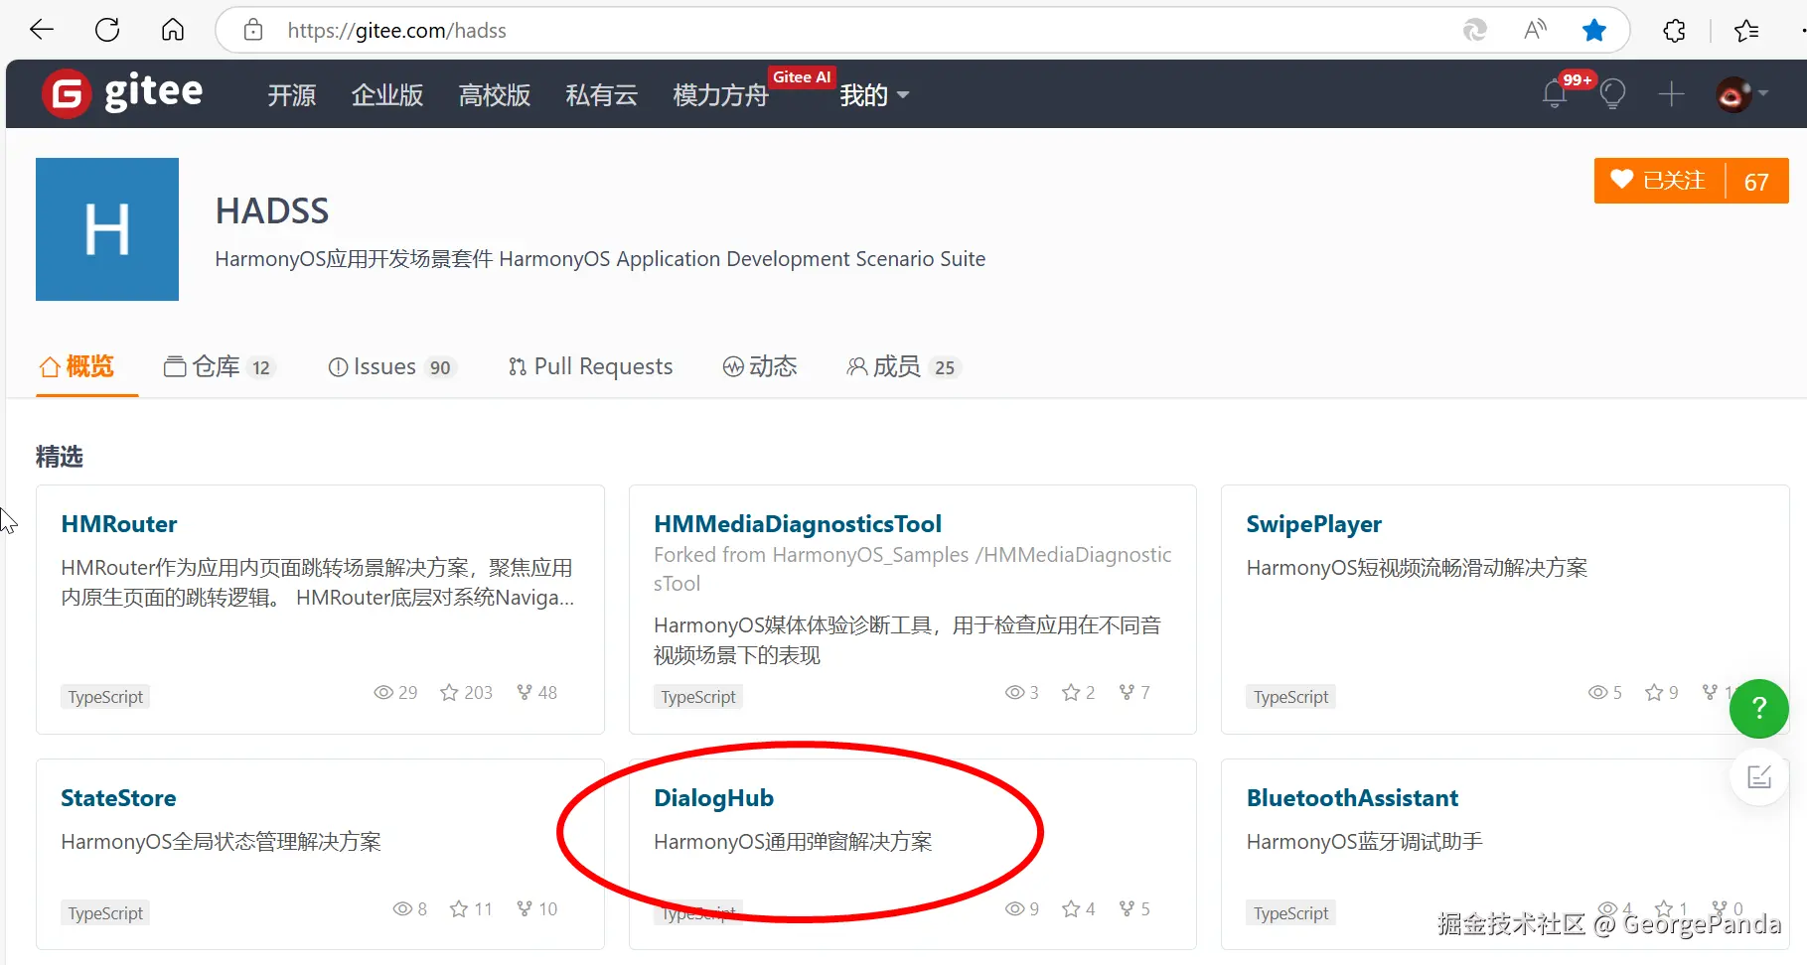The height and width of the screenshot is (965, 1807).
Task: Go back using the browser back arrow
Action: [42, 30]
